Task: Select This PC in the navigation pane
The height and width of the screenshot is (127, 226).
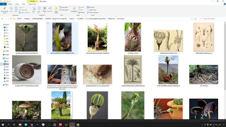Action: coord(6,58)
